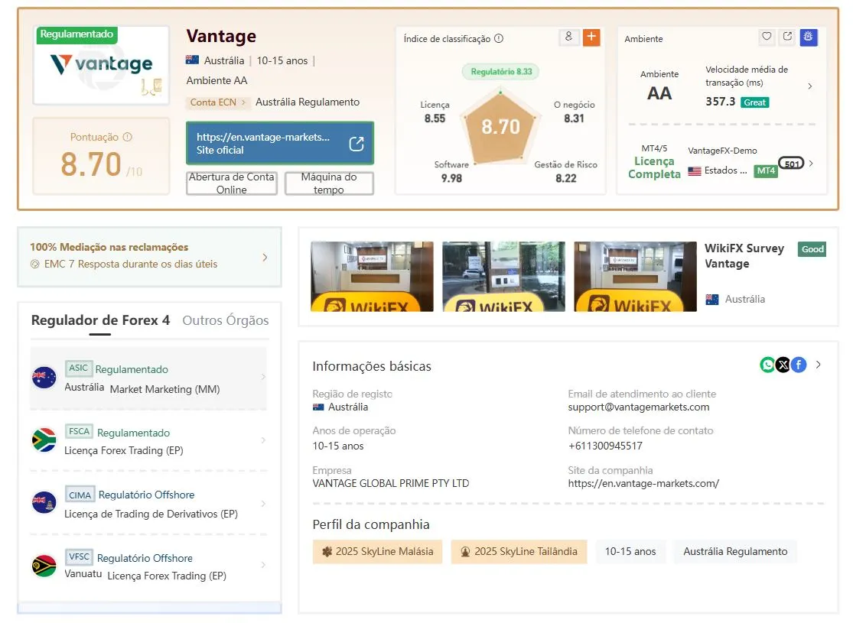Click the share icon in Ambiente panel
853x623 pixels.
coord(787,37)
